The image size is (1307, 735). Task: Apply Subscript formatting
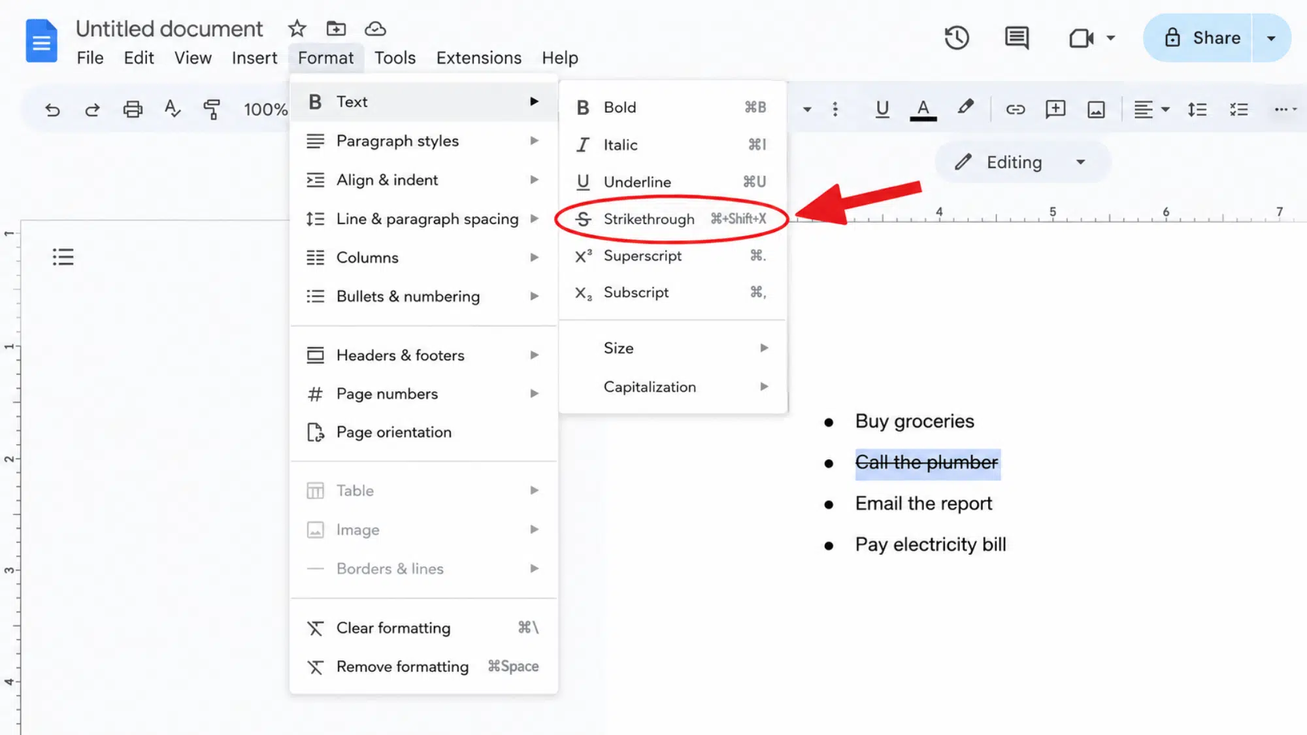(672, 292)
